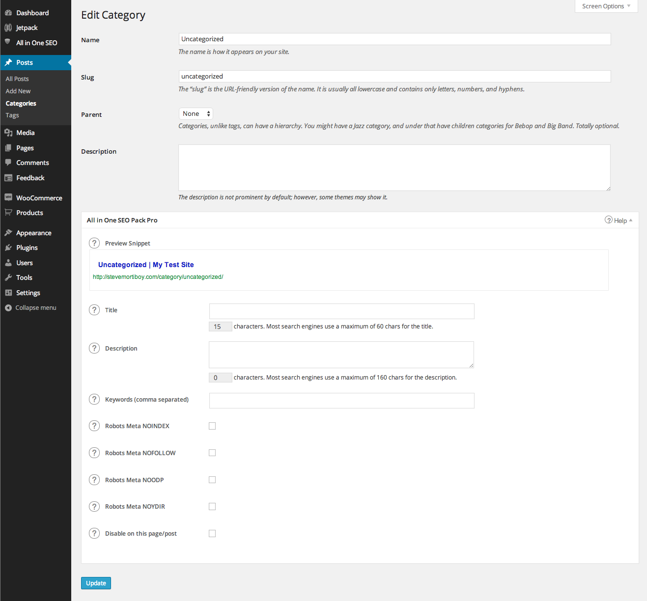Go to All Posts submenu item
The image size is (647, 601).
point(17,79)
